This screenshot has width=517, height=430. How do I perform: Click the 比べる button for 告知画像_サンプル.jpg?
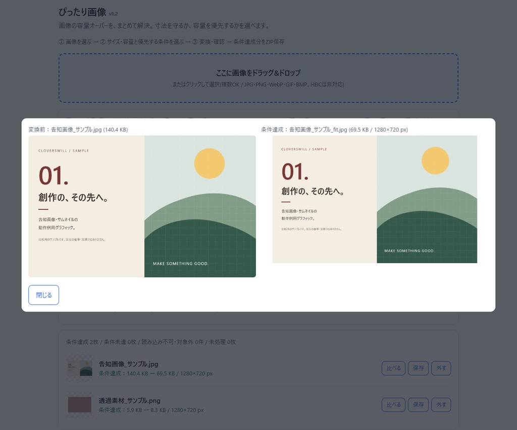tap(393, 368)
